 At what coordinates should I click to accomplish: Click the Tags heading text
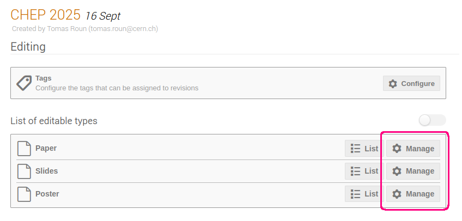tap(44, 78)
